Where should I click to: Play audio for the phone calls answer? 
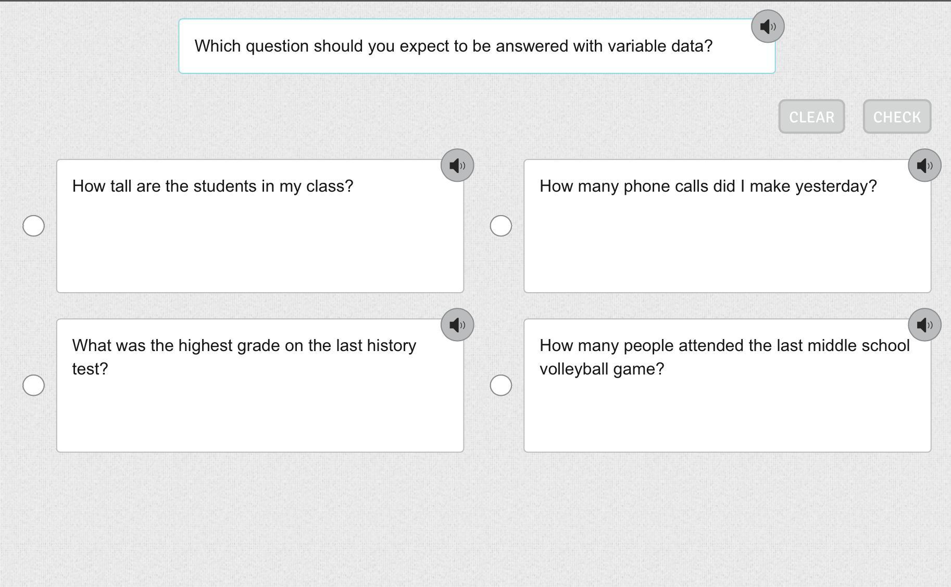(x=924, y=166)
